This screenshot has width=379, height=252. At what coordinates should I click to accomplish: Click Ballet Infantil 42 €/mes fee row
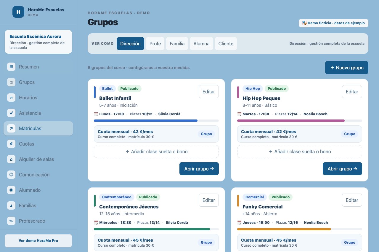156,134
